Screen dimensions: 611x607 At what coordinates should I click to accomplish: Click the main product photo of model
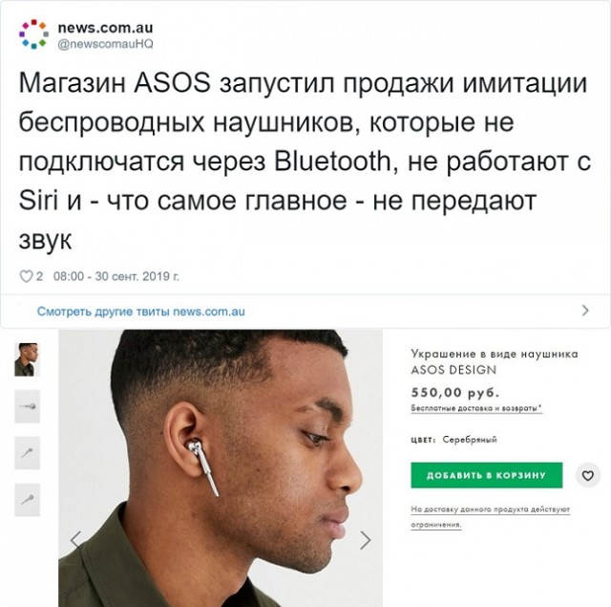point(221,468)
